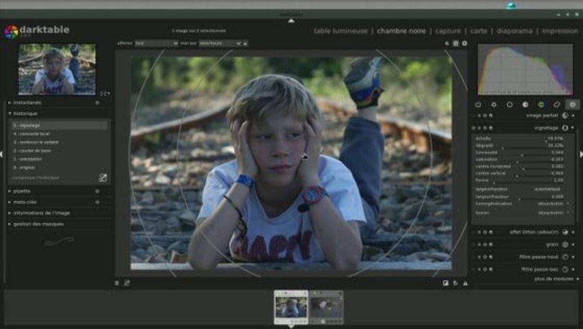Screen dimensions: 583x329
Task: Toggle the virage partiel module power
Action: coord(473,116)
